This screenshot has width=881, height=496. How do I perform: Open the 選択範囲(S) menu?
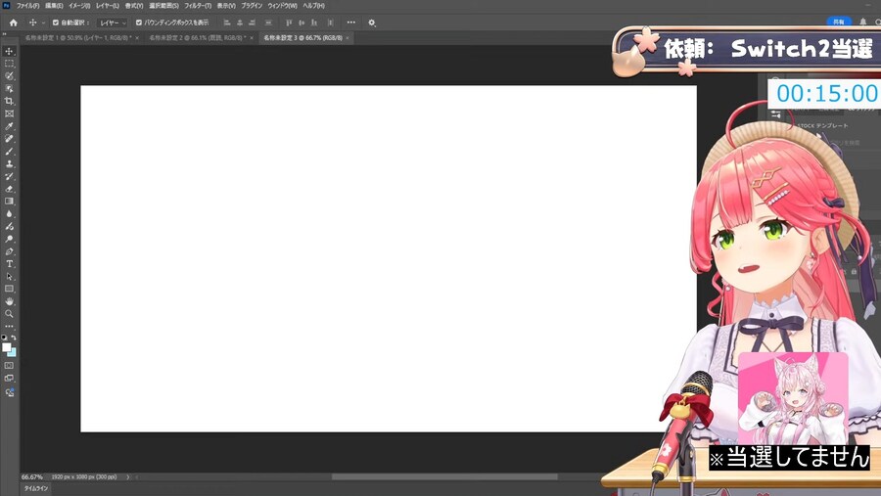click(163, 6)
